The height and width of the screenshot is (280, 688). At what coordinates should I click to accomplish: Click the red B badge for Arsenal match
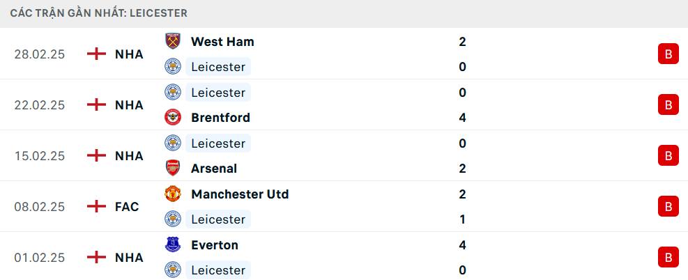pyautogui.click(x=668, y=155)
